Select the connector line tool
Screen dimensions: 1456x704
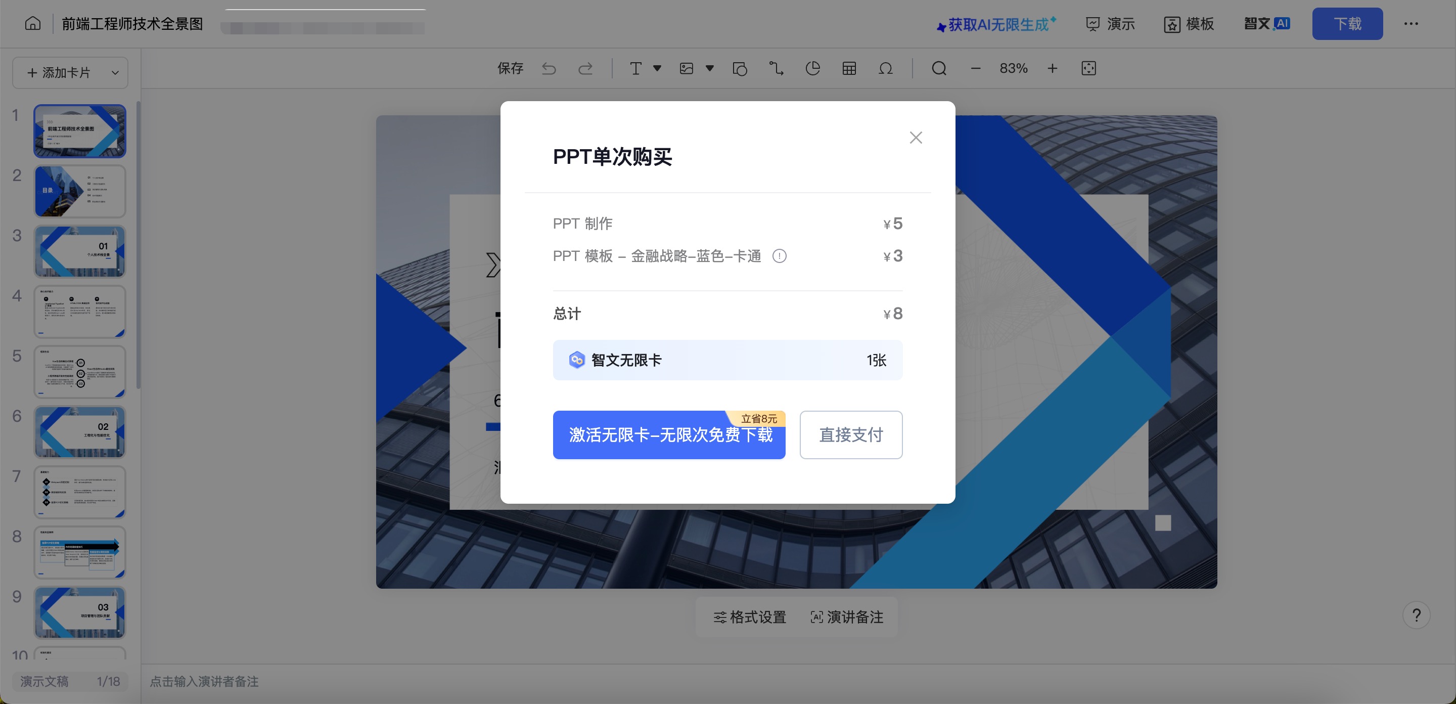[776, 68]
